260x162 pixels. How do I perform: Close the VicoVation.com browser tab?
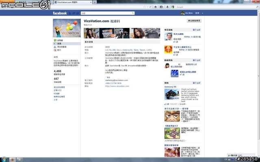(91, 2)
